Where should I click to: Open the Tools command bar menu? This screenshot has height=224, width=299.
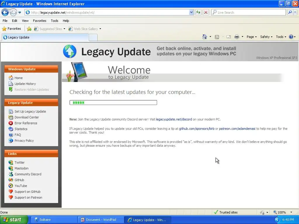(x=281, y=37)
